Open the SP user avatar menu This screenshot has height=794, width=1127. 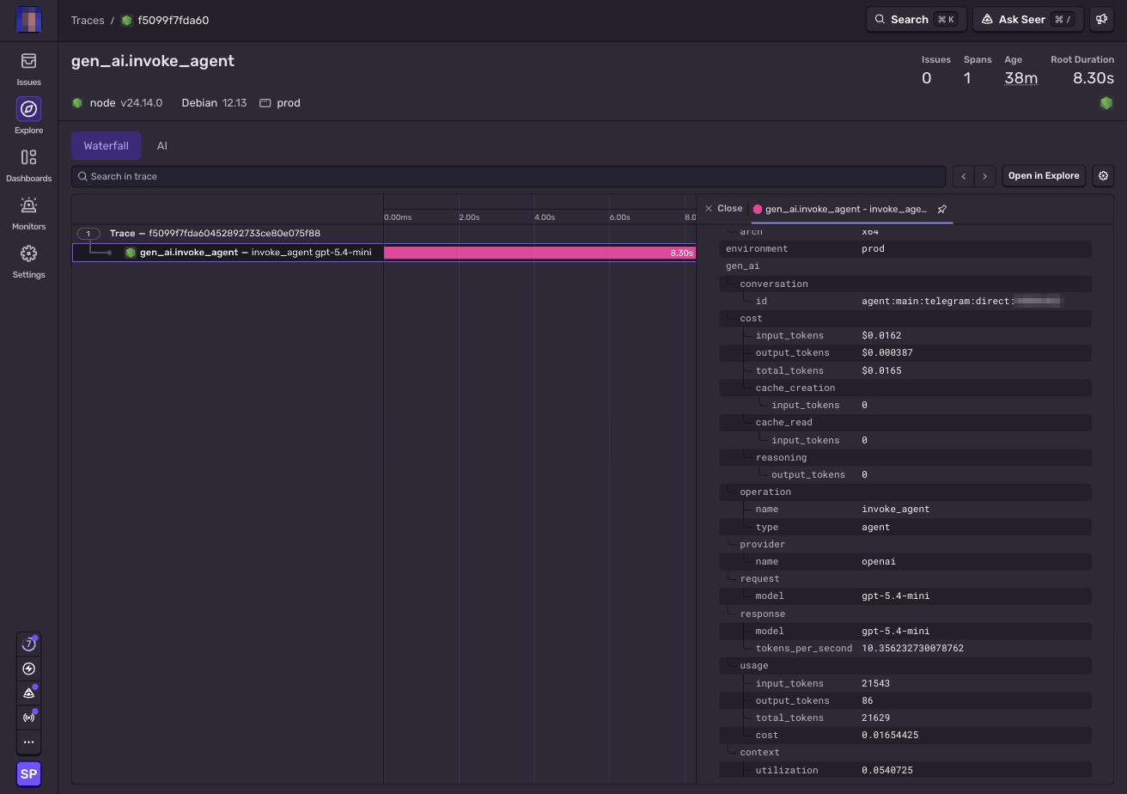(x=28, y=773)
